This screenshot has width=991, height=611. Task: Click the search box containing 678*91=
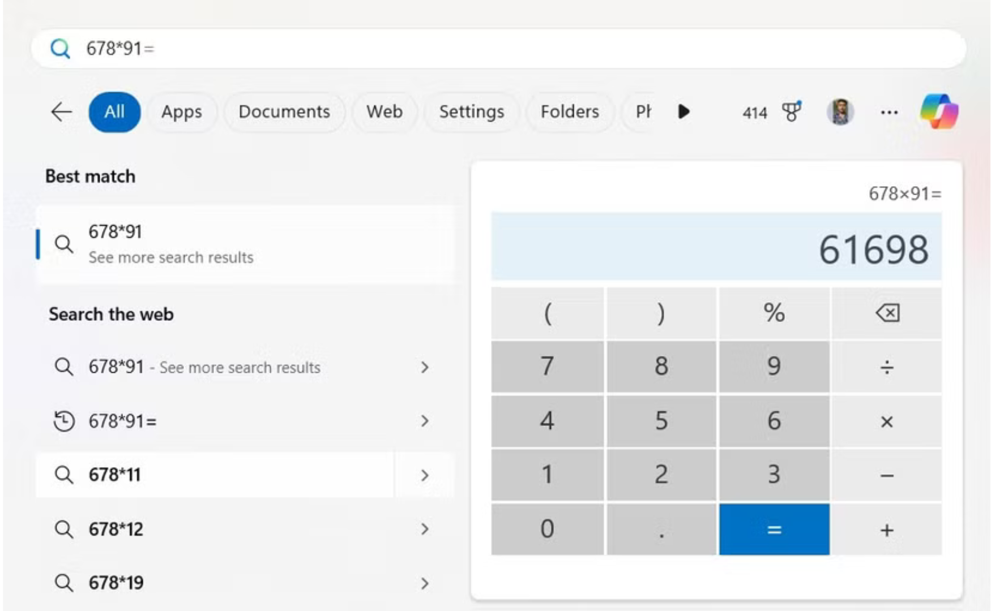(x=498, y=49)
